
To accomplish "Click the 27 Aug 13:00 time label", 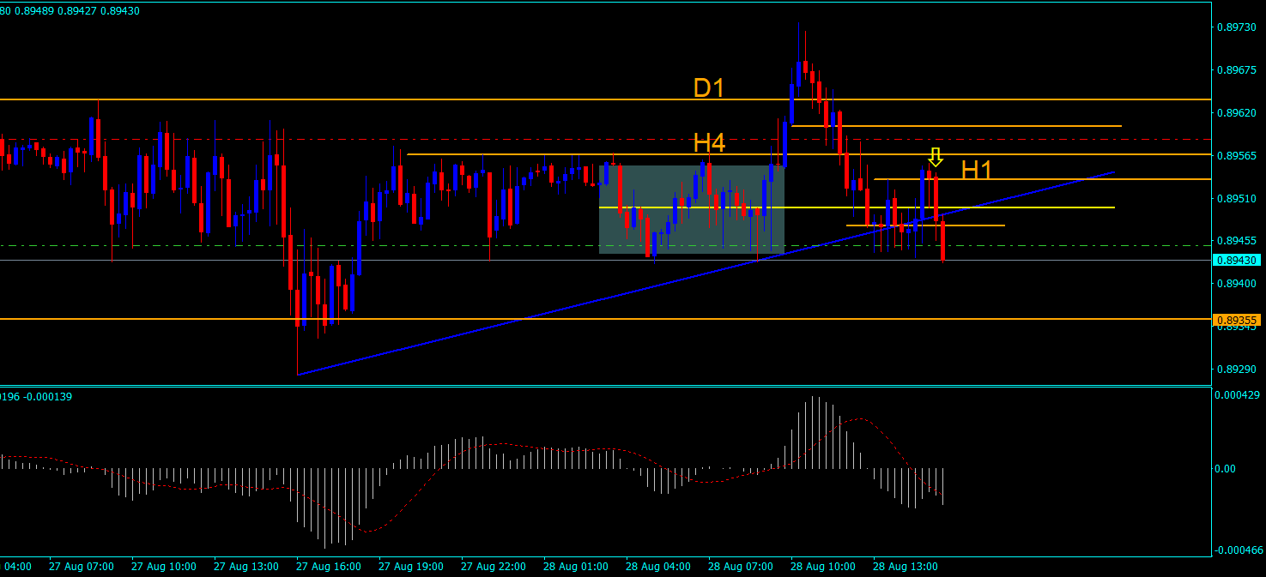I will 246,567.
